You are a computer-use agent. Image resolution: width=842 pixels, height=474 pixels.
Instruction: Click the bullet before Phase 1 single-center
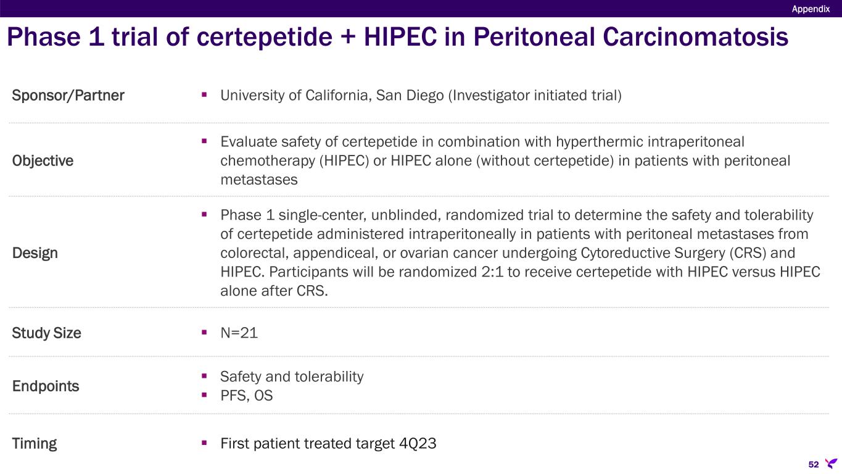click(x=205, y=215)
